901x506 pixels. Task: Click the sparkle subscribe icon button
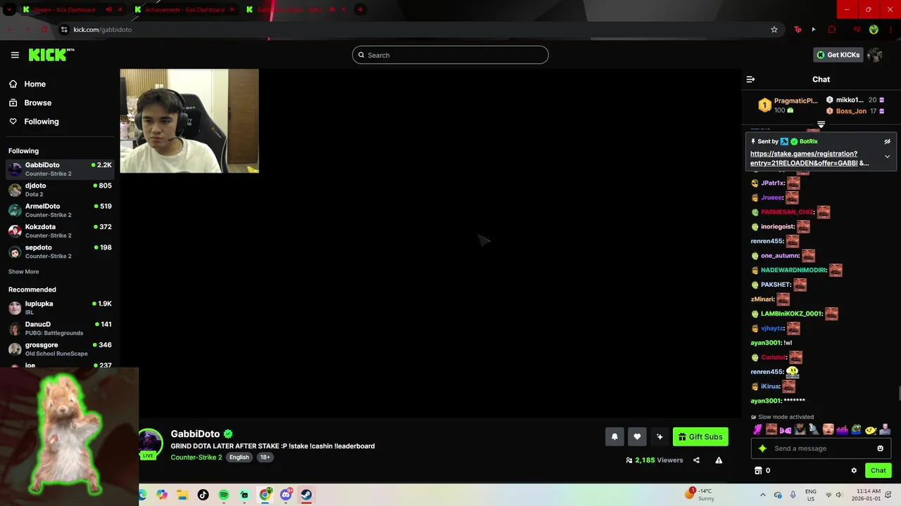(660, 436)
